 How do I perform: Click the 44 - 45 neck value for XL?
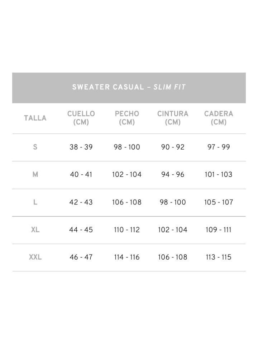pyautogui.click(x=81, y=230)
